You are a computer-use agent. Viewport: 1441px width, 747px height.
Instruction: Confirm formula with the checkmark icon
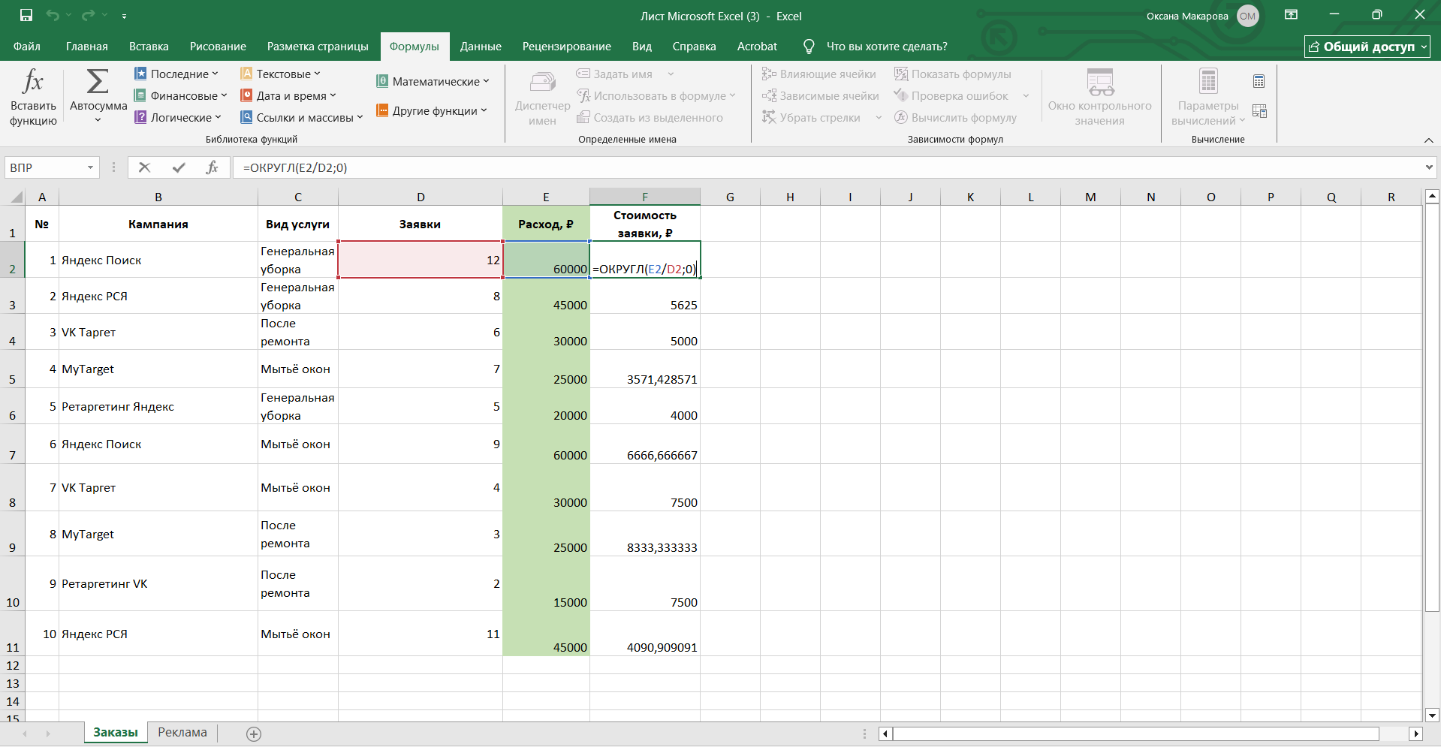(x=179, y=167)
